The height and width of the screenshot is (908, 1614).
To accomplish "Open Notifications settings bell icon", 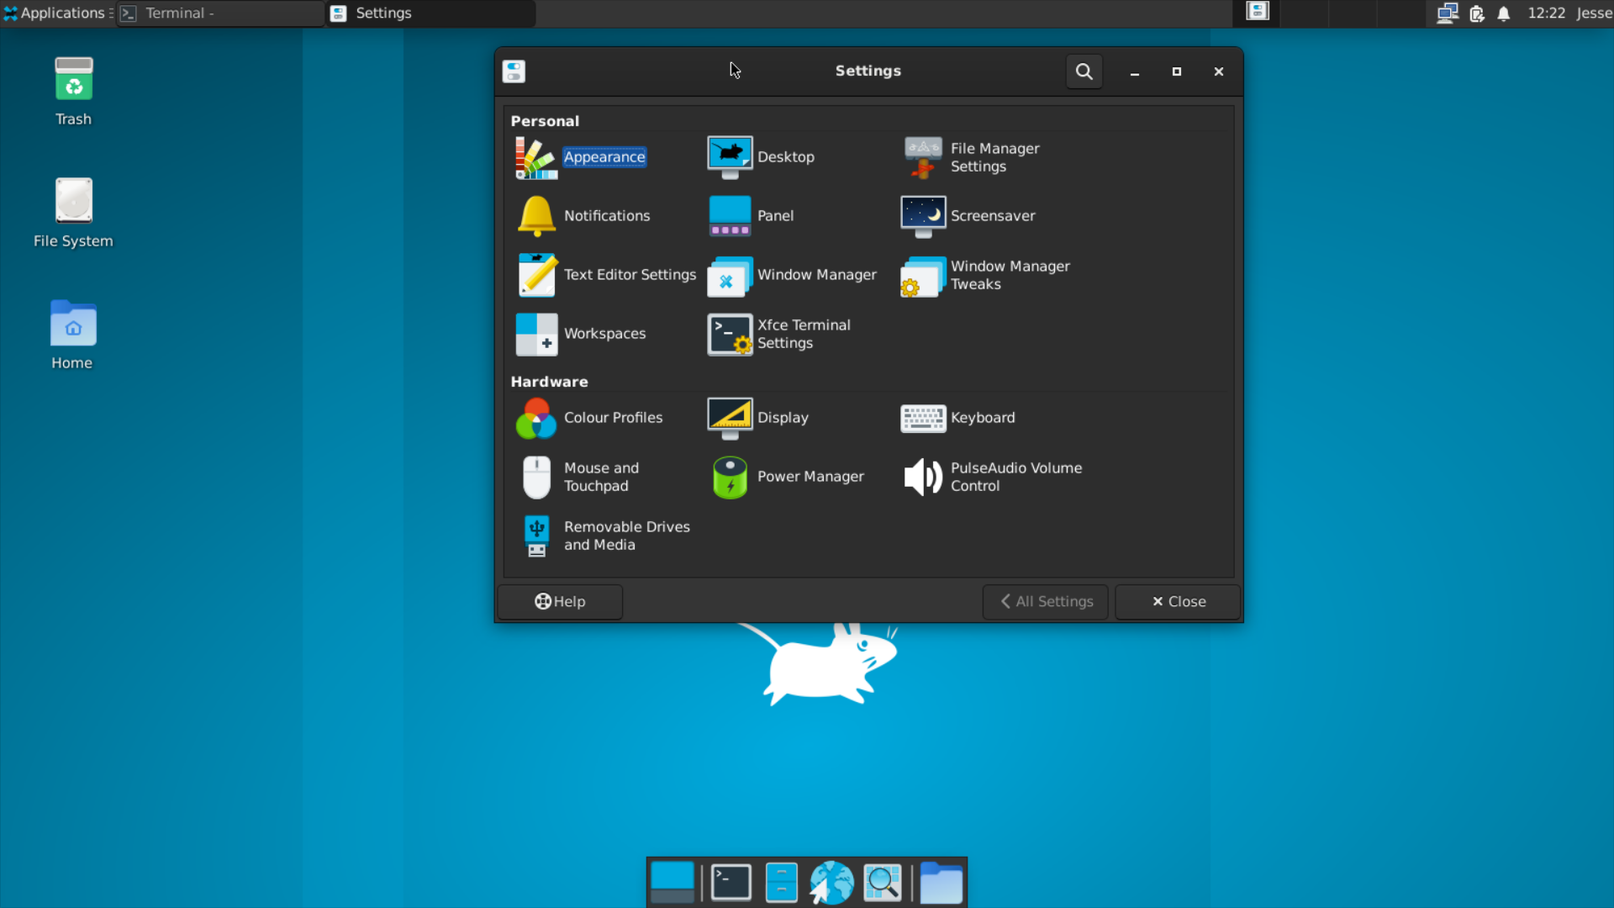I will pos(536,216).
